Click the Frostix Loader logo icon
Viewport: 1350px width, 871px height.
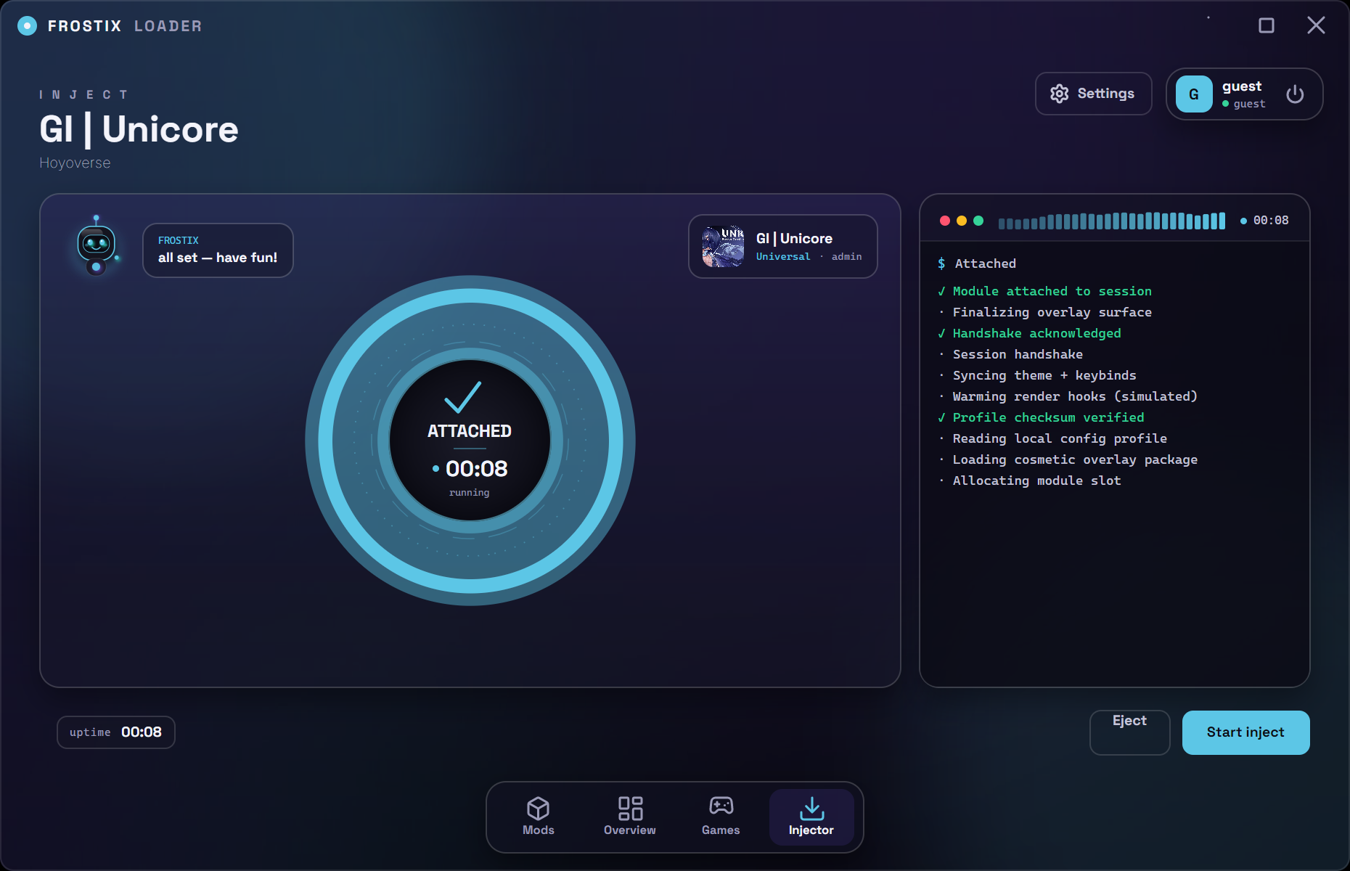click(27, 26)
